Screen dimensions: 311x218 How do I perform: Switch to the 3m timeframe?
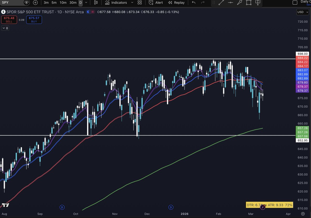point(46,3)
